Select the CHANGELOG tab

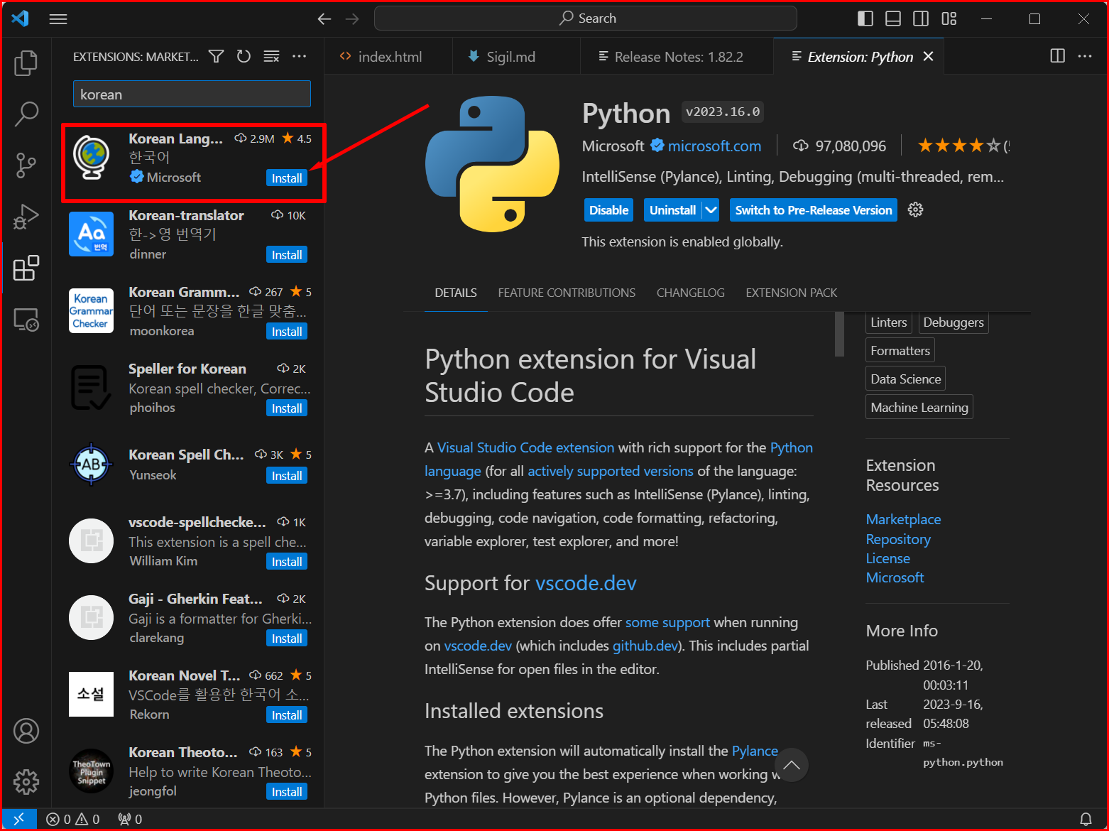(x=690, y=293)
